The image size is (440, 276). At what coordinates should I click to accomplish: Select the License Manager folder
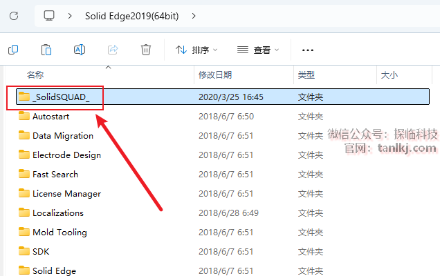point(67,193)
